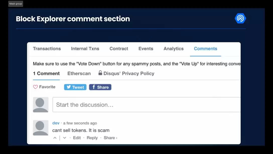The image size is (273, 154).
Task: Click the Disqus Privacy Policy lock icon
Action: (100, 73)
